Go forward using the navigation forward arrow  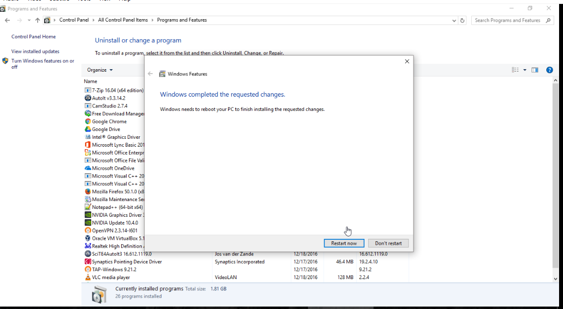pyautogui.click(x=20, y=21)
